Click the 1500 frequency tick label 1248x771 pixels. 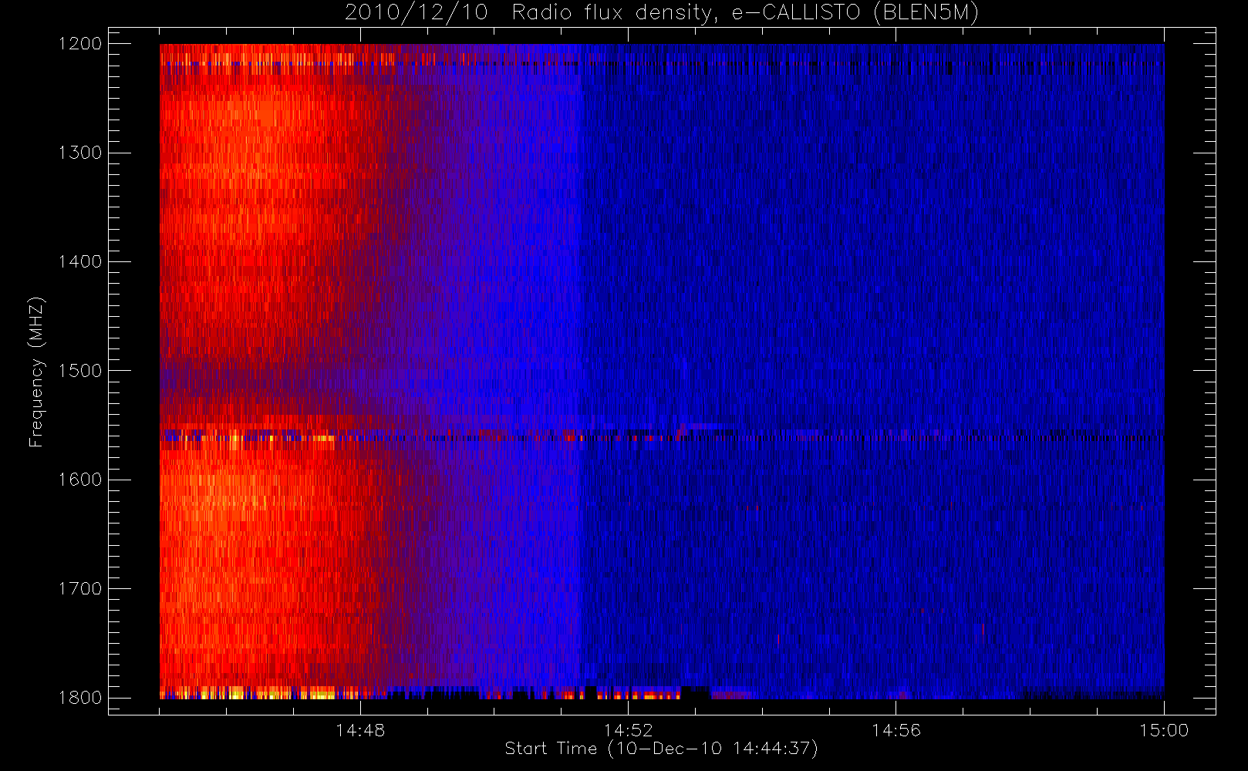coord(80,371)
